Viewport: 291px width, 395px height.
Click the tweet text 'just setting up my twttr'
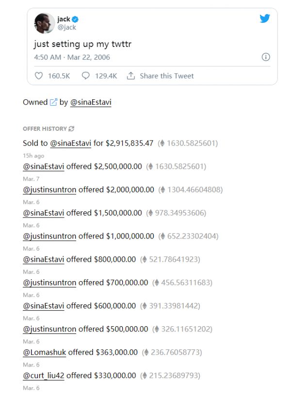tap(82, 44)
